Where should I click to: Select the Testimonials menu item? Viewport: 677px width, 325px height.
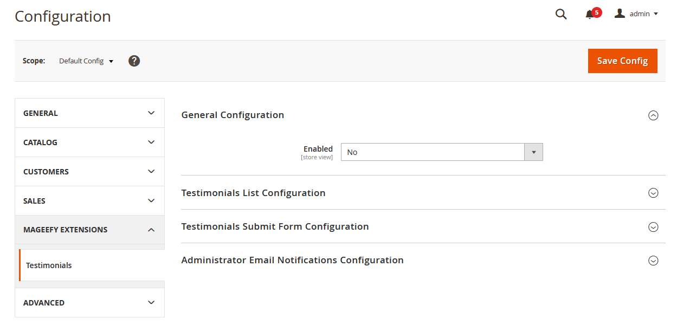pos(49,265)
